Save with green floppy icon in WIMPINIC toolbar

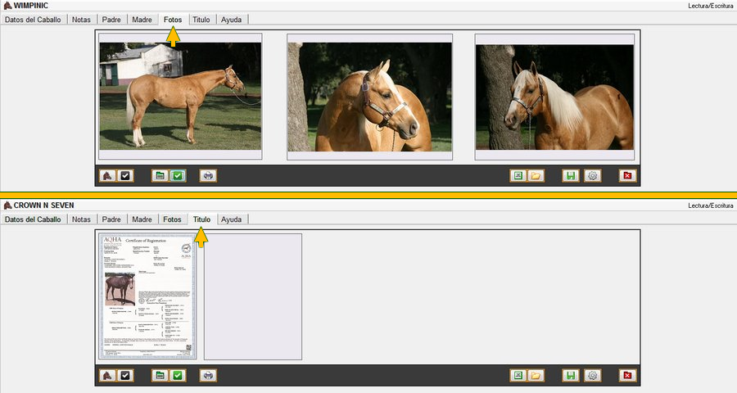click(571, 176)
